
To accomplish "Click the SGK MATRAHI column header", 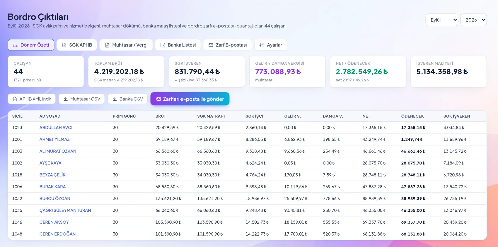I will (x=211, y=116).
